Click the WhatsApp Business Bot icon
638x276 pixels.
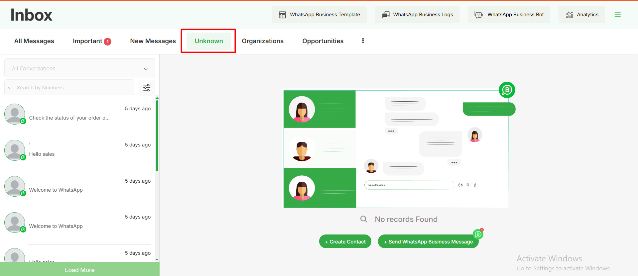point(478,15)
